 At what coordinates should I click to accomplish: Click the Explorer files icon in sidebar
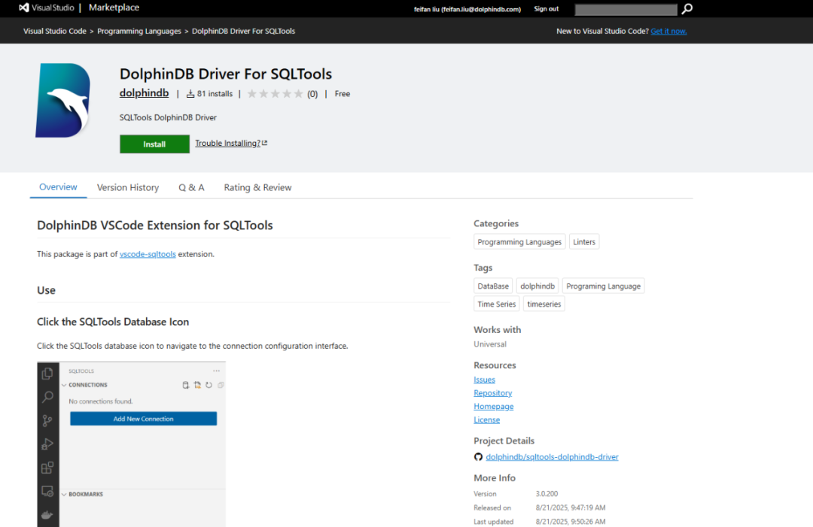click(x=47, y=374)
